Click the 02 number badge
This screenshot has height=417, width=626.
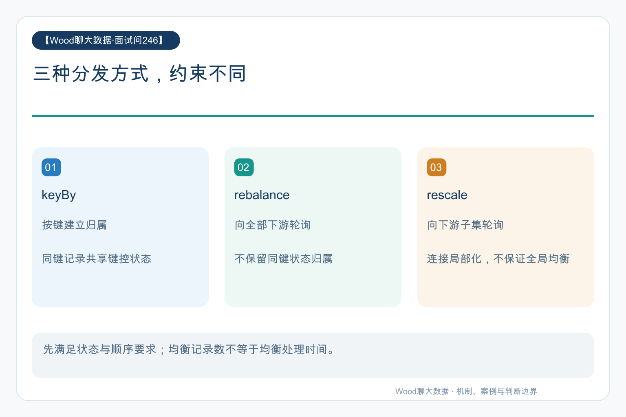click(244, 167)
